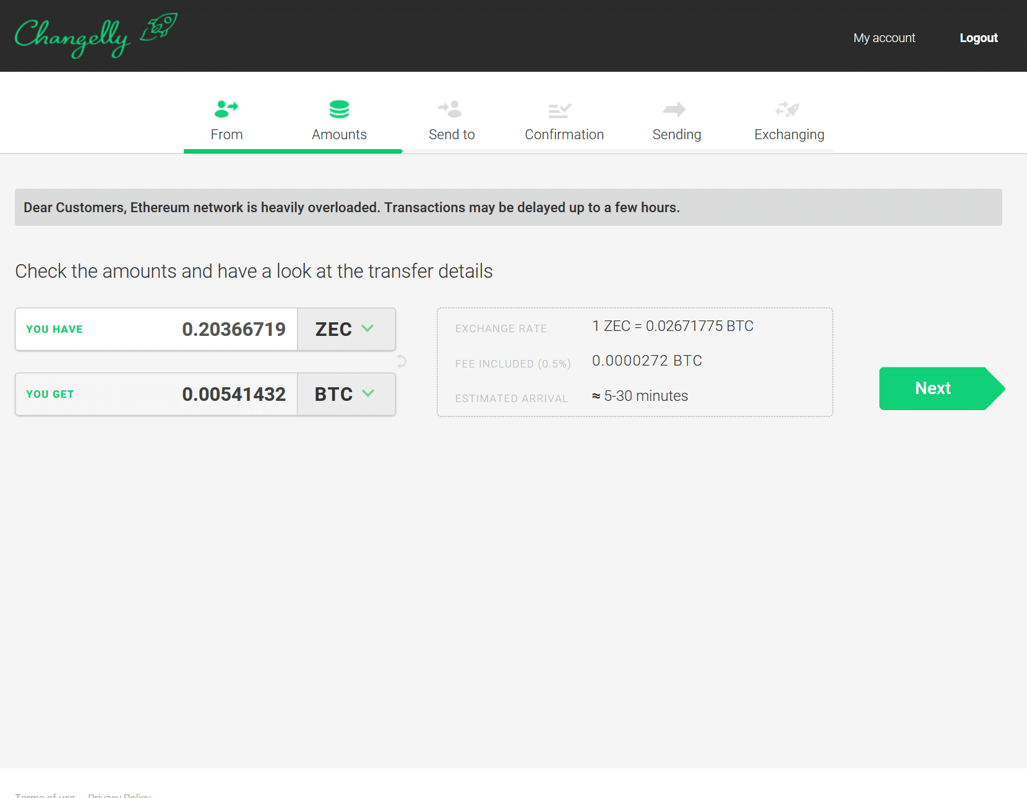This screenshot has width=1027, height=798.
Task: Click the Send to person icon
Action: [450, 109]
